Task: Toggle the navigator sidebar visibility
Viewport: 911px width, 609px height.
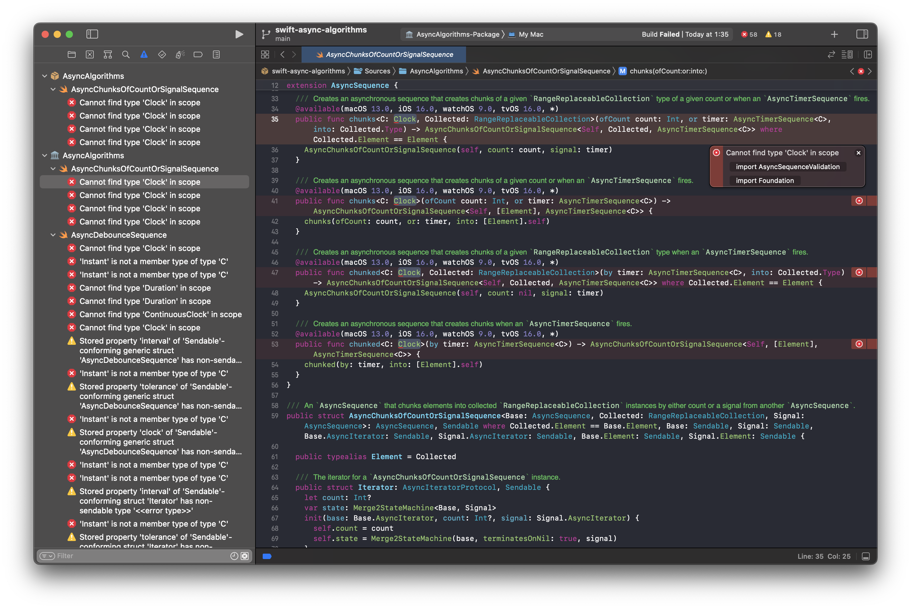Action: point(92,34)
